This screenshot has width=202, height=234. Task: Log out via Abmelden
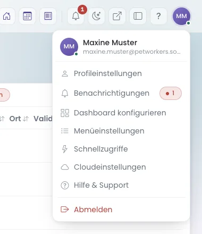tap(121, 210)
